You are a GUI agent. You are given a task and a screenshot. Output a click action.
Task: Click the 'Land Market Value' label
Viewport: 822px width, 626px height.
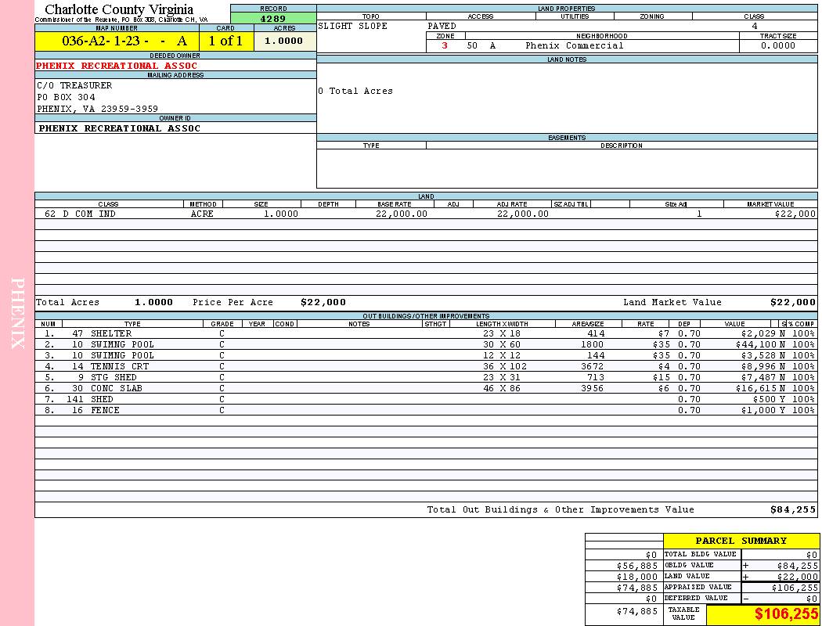672,302
